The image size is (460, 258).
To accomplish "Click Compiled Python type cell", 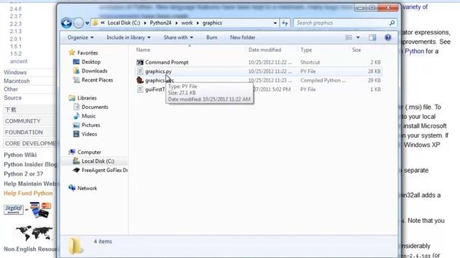I will (x=323, y=80).
